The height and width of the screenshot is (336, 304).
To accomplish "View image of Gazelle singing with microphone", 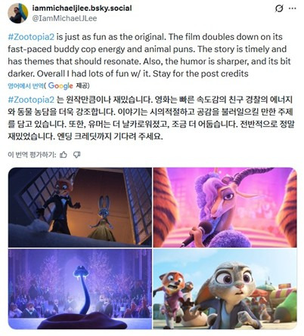I will pos(225,208).
